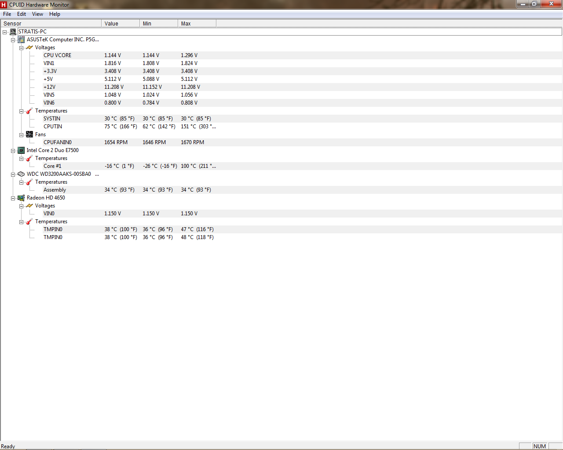Collapse the Radeon Voltages group

click(x=21, y=206)
